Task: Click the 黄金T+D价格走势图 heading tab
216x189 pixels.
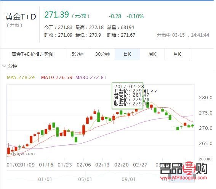Action: (x=32, y=54)
